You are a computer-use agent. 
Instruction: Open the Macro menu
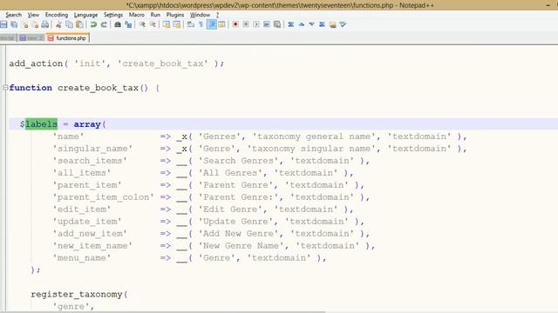point(137,15)
